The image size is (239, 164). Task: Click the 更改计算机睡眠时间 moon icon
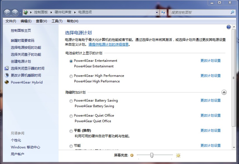(x=7, y=75)
